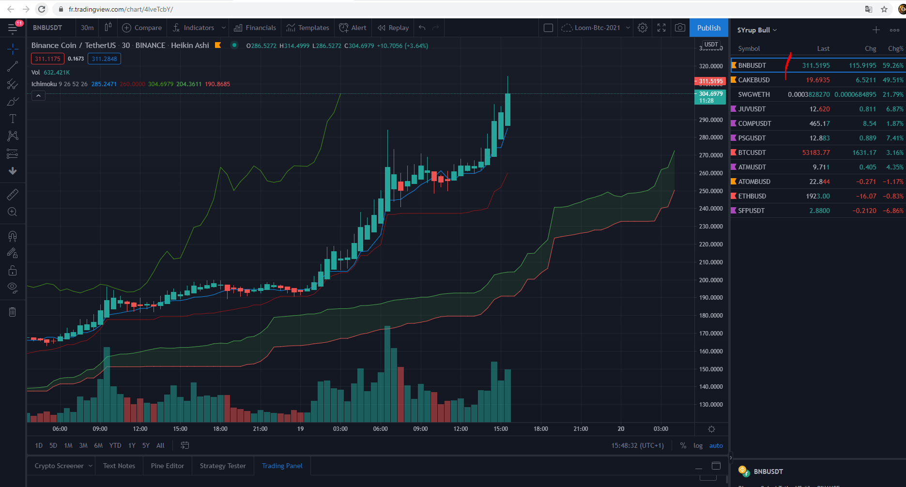Toggle lock all drawing tools

pyautogui.click(x=13, y=270)
